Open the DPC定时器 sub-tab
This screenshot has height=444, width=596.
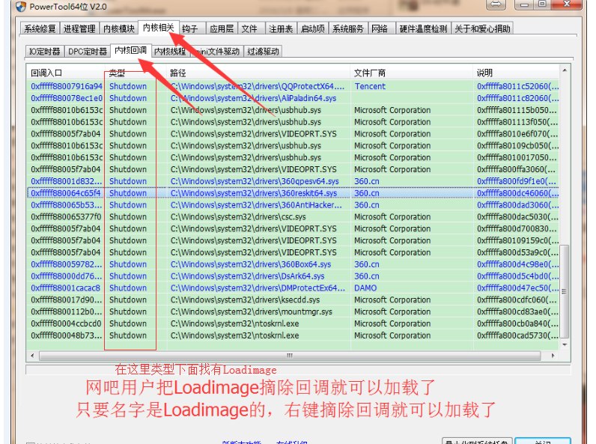[88, 52]
